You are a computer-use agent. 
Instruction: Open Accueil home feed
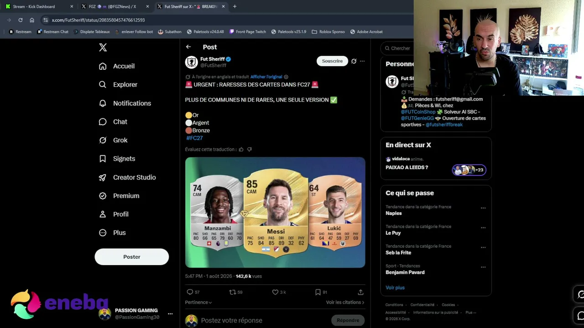[117, 66]
